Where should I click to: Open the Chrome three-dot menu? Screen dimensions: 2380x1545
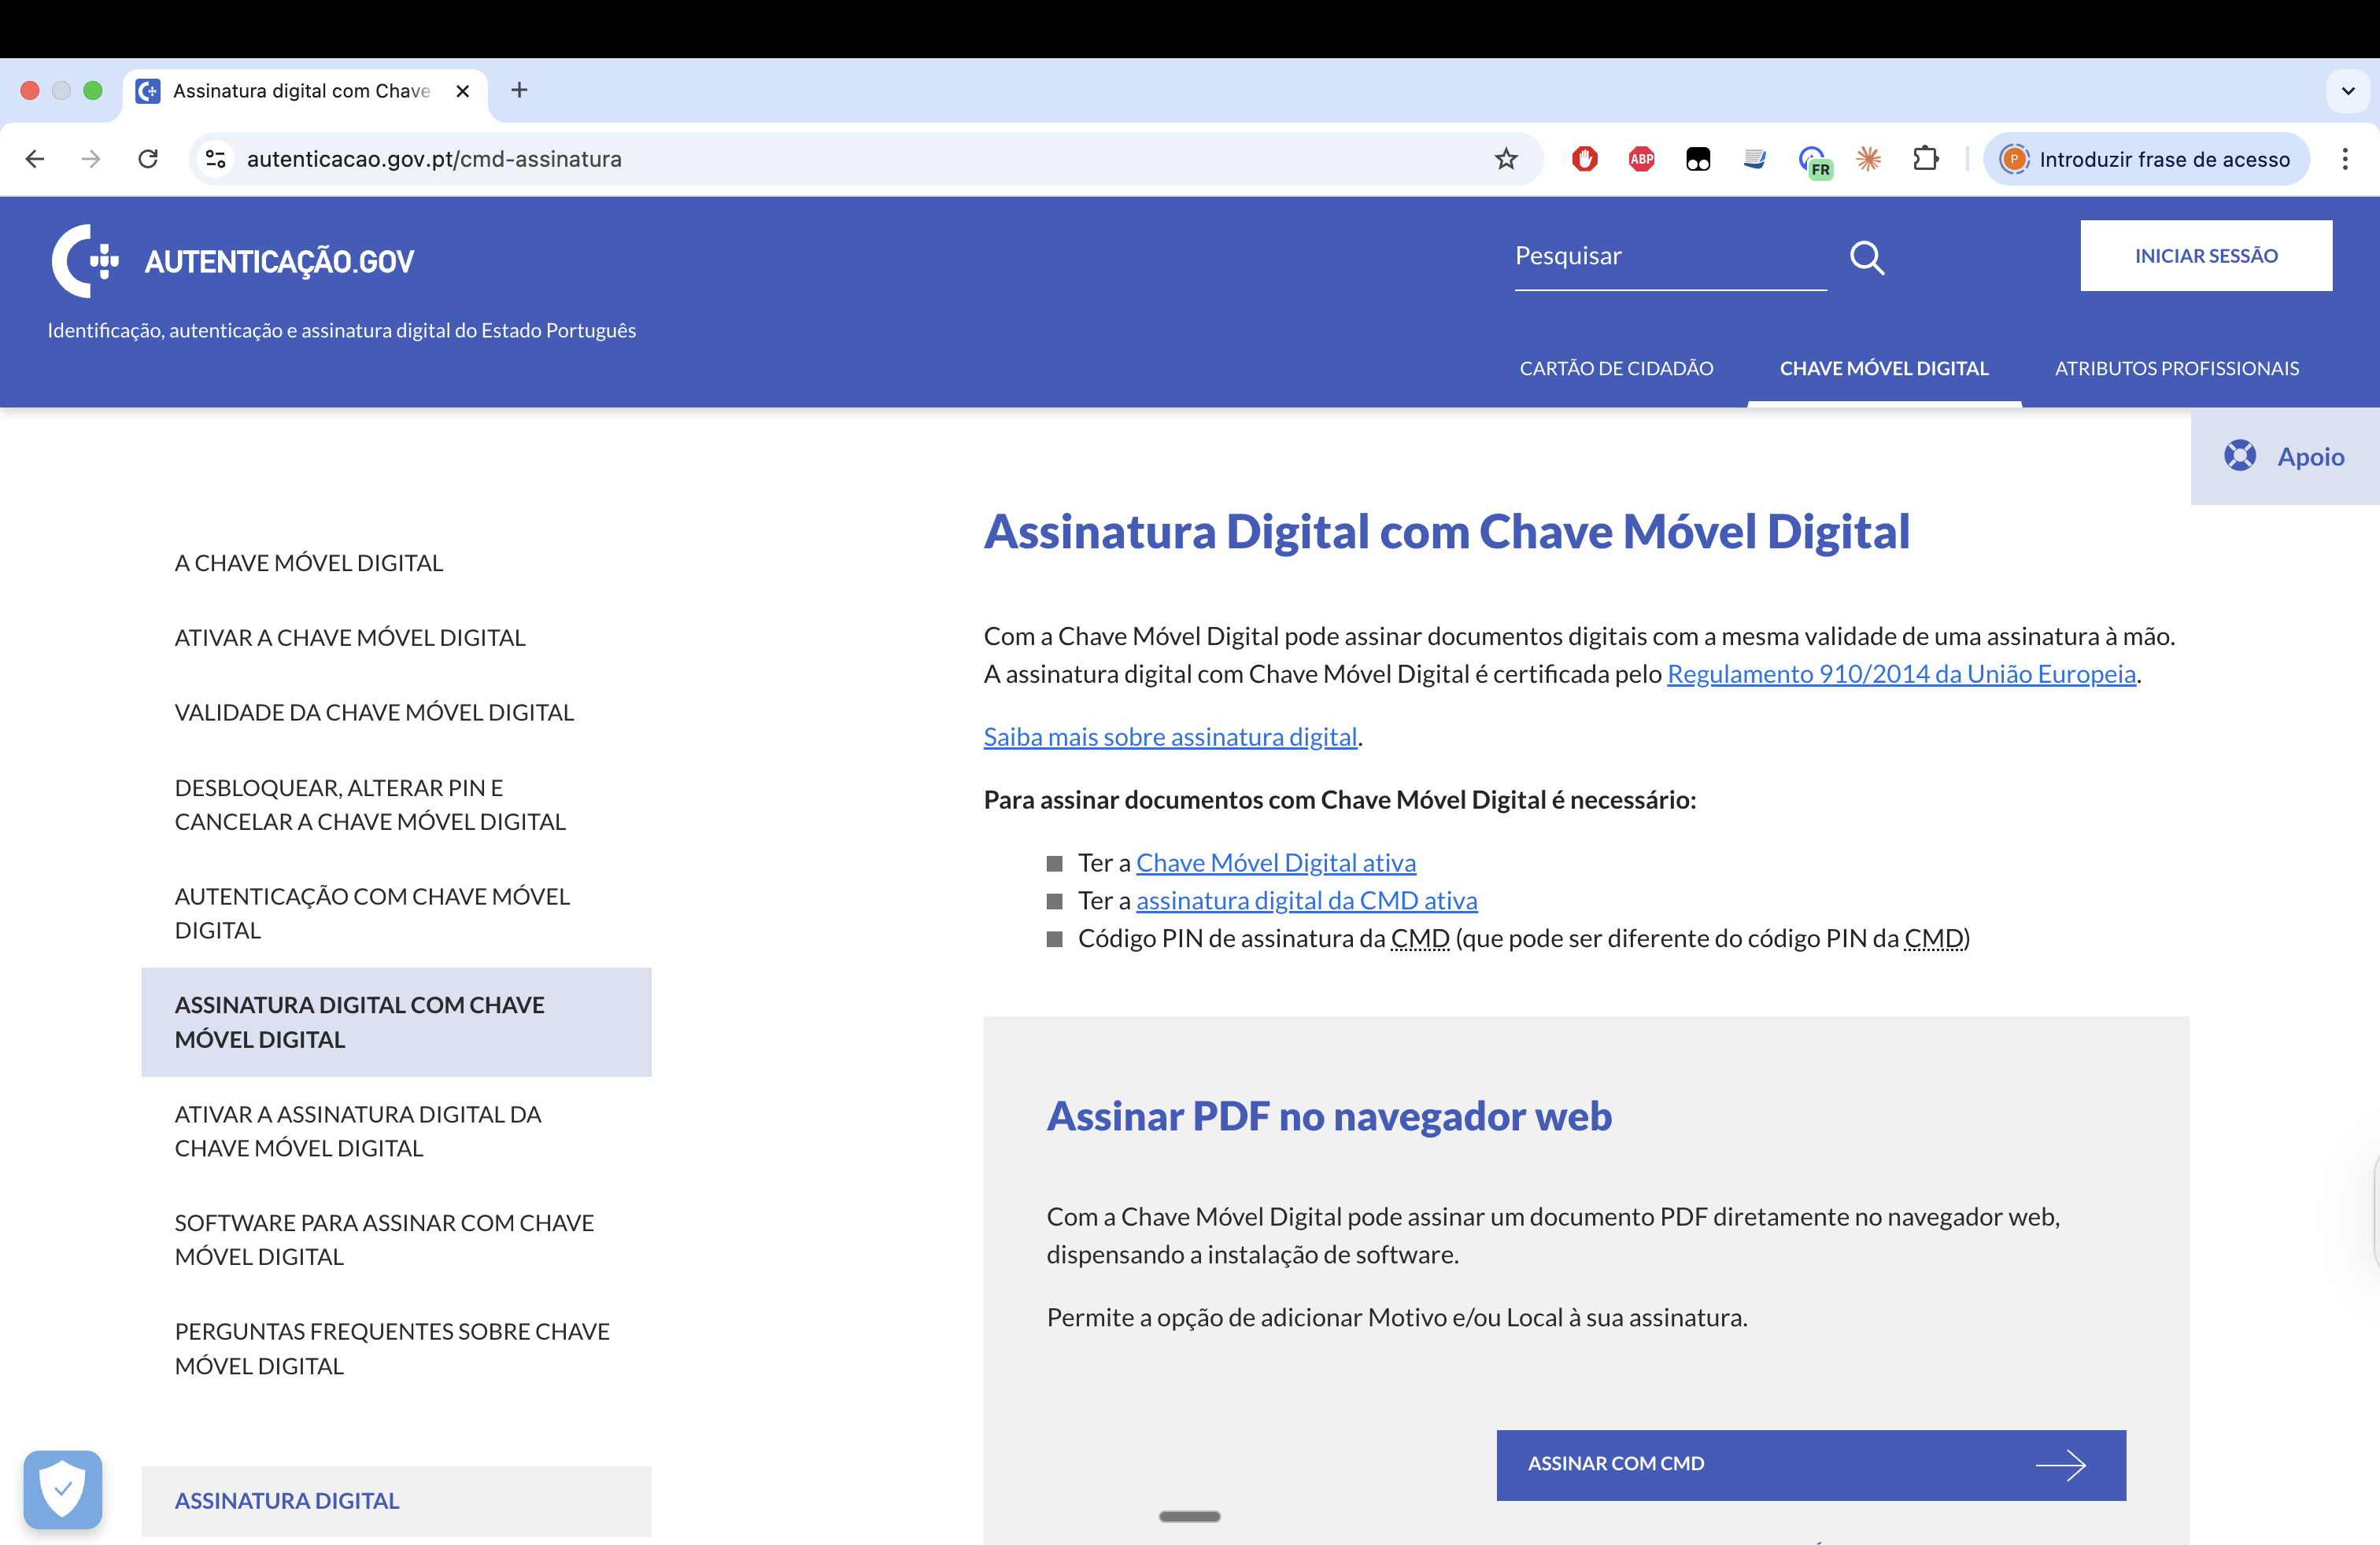pos(2346,158)
